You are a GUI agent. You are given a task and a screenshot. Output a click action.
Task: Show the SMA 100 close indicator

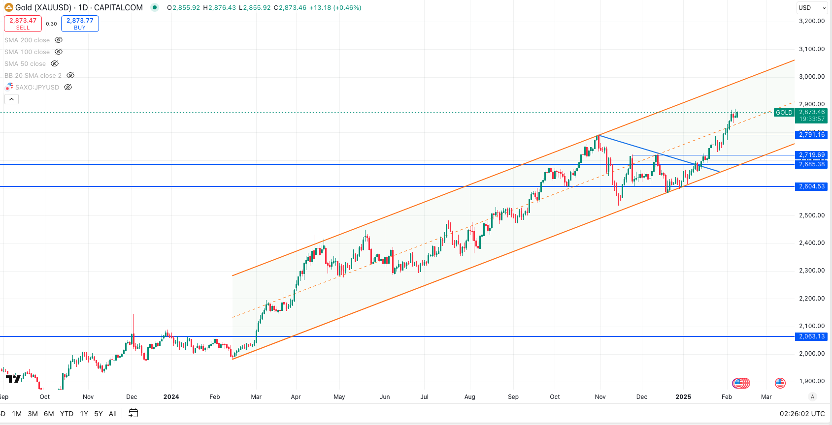(x=59, y=52)
